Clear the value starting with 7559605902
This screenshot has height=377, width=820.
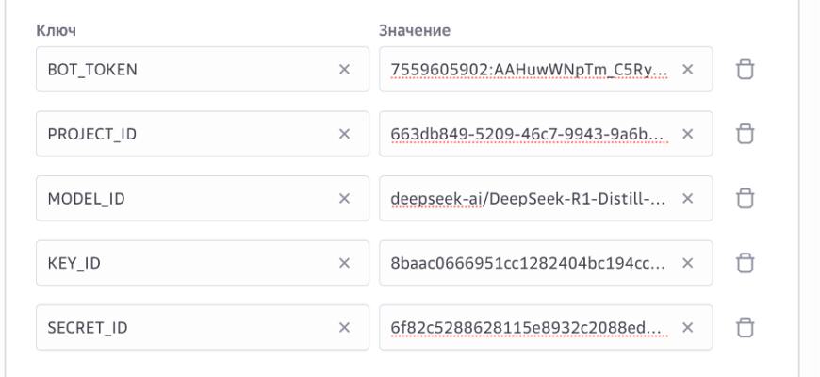pos(687,69)
